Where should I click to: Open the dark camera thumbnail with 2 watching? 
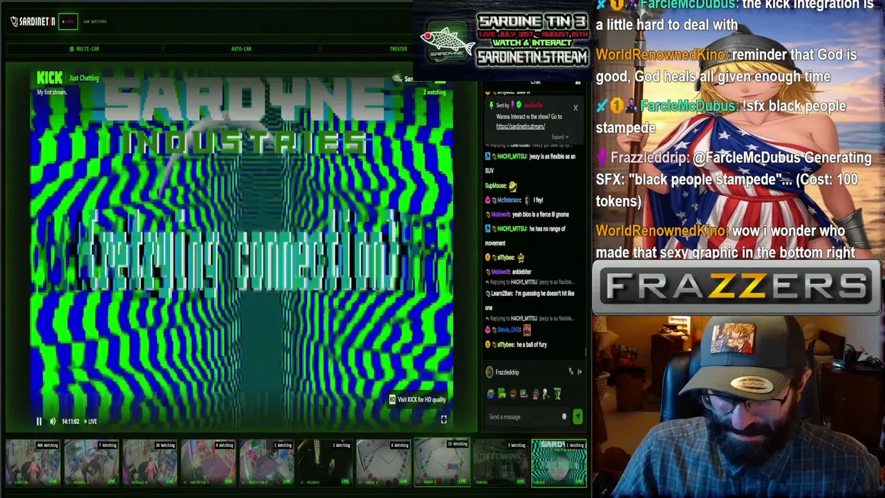point(325,463)
